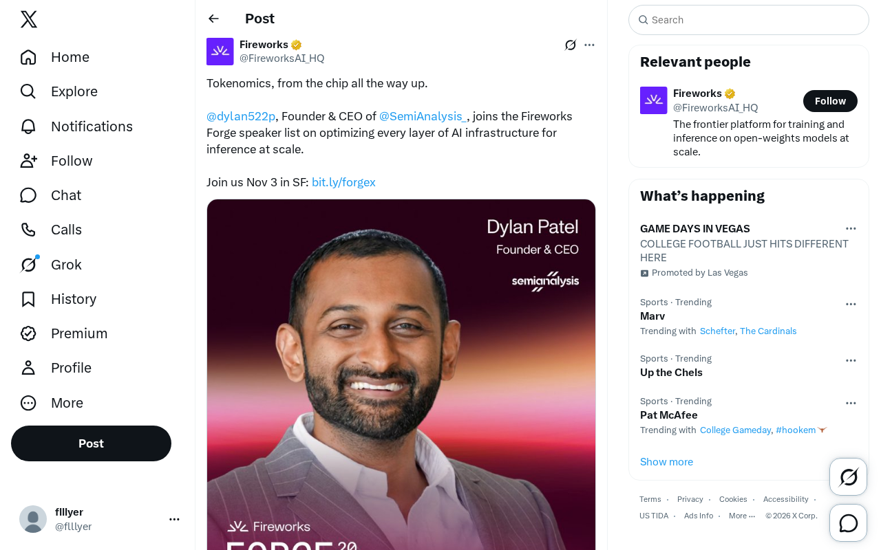Open options for GAME DAYS IN VEGAS
The width and height of the screenshot is (881, 550).
click(851, 228)
